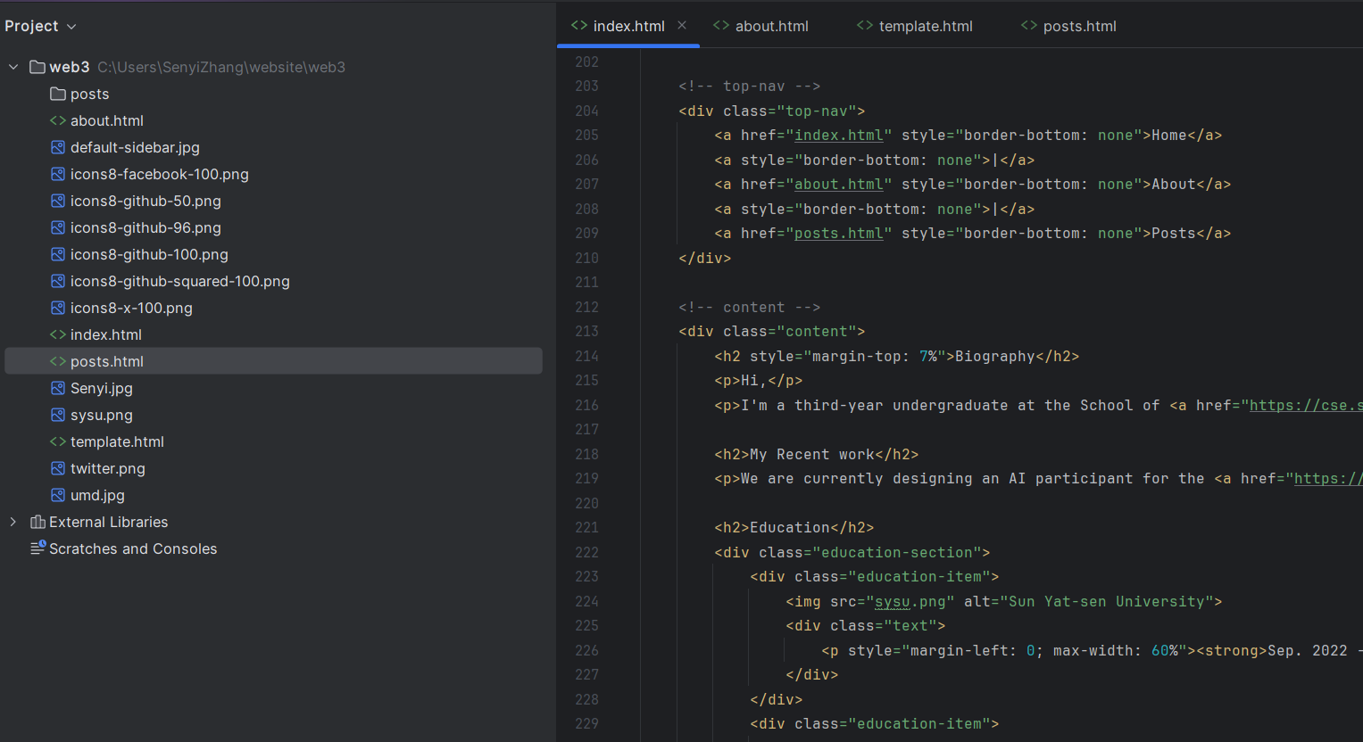
Task: Click the index.html href link in code
Action: point(838,136)
